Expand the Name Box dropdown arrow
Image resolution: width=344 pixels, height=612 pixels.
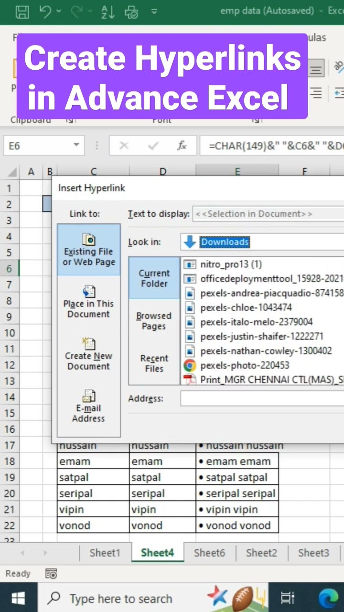[76, 145]
